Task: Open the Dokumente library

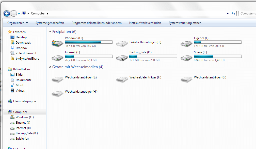Action: pos(21,80)
